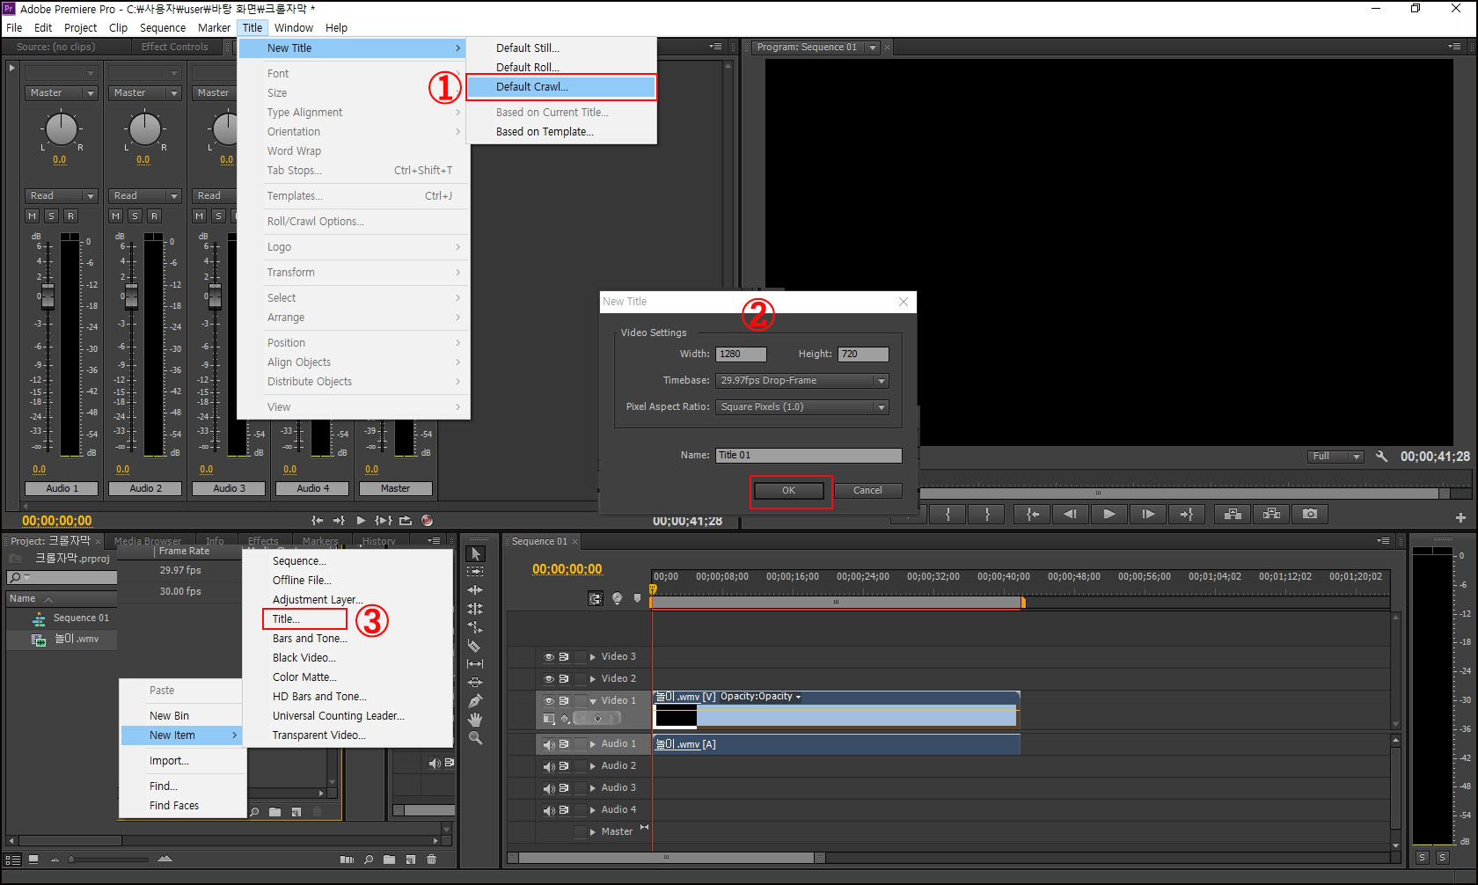1478x885 pixels.
Task: Open Full playback resolution dropdown
Action: (1335, 456)
